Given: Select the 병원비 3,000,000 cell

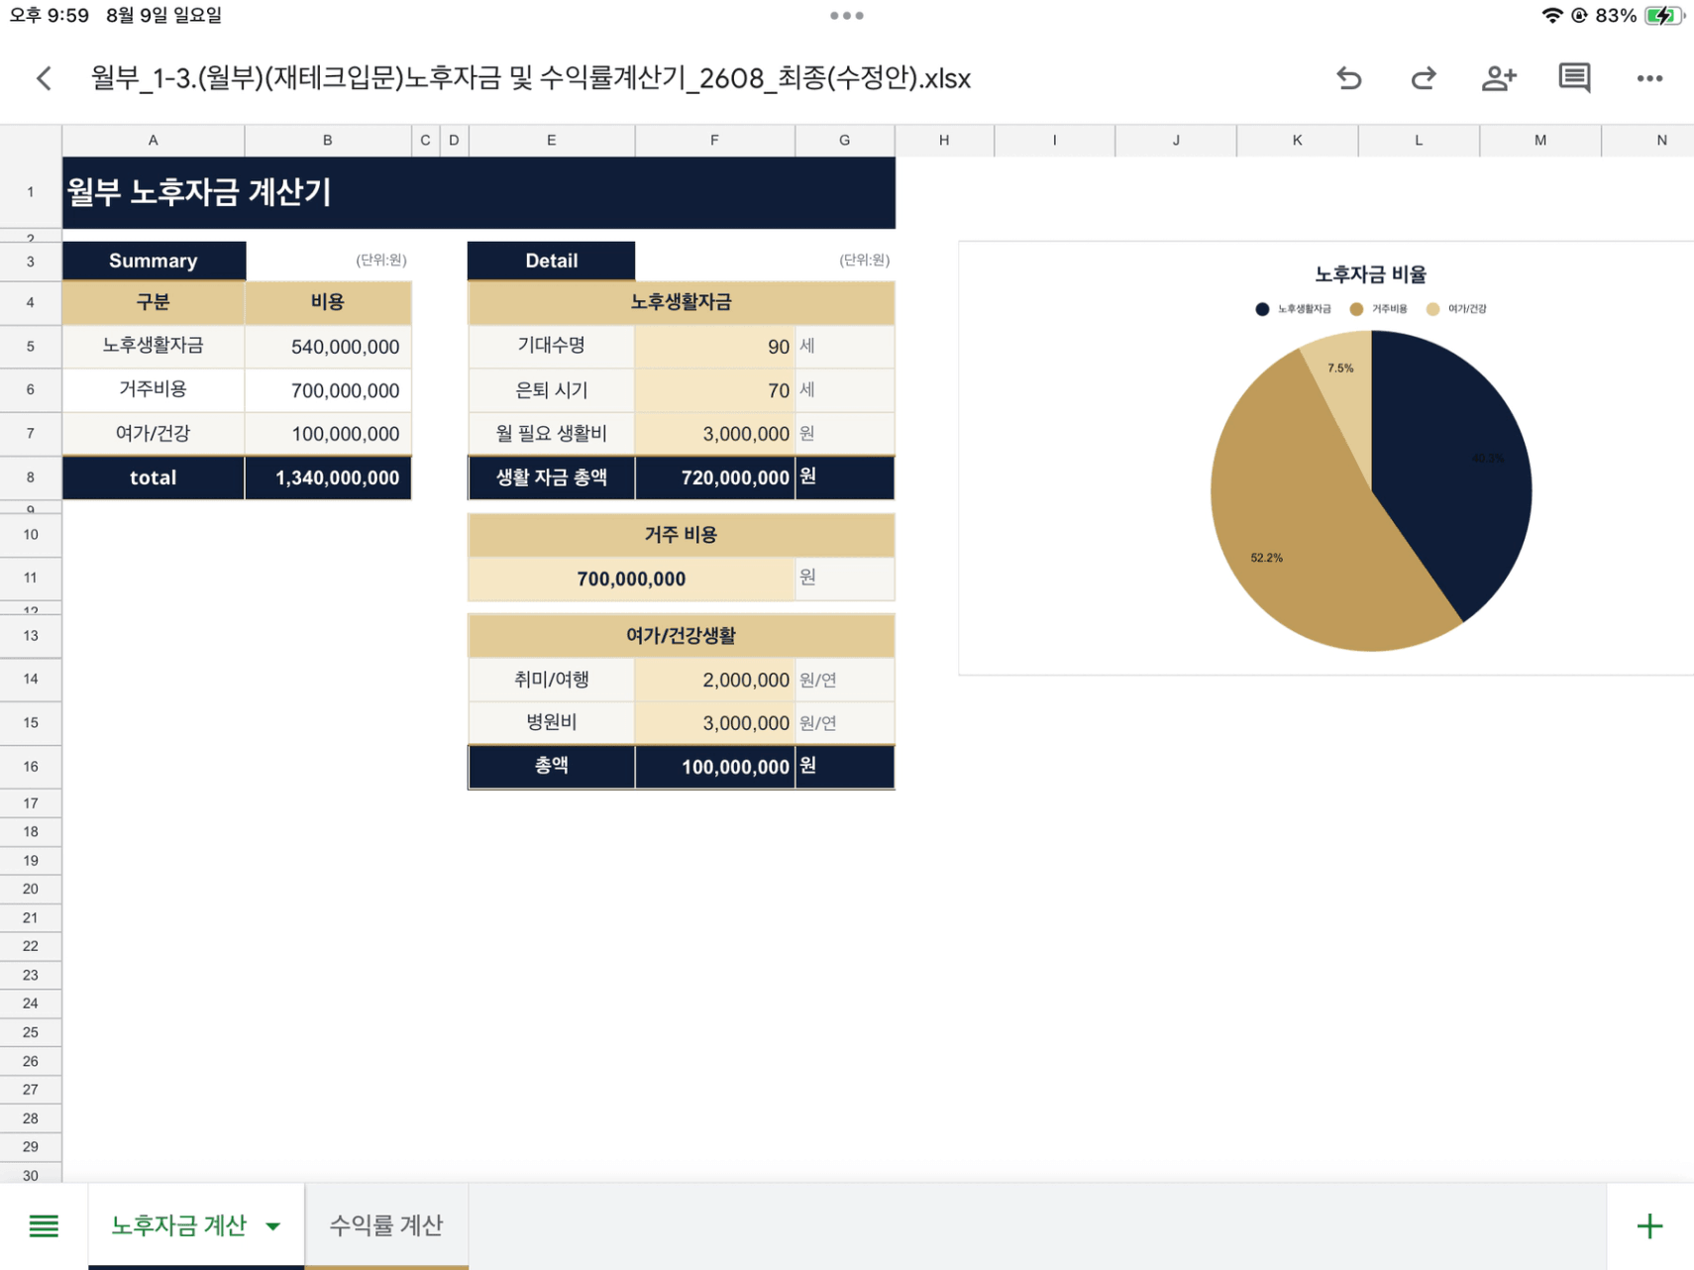Looking at the screenshot, I should point(714,723).
